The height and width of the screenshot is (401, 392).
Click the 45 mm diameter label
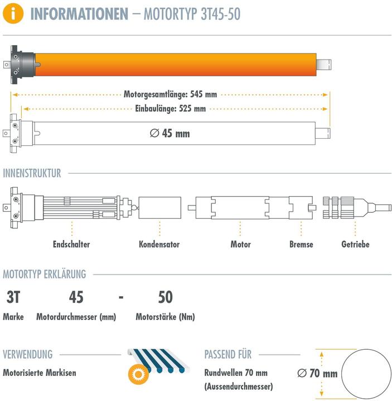point(170,133)
